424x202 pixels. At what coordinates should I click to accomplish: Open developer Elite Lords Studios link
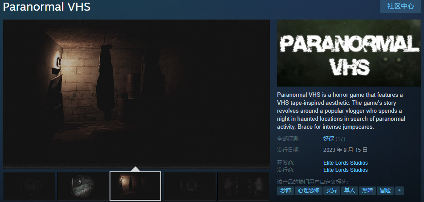345,163
